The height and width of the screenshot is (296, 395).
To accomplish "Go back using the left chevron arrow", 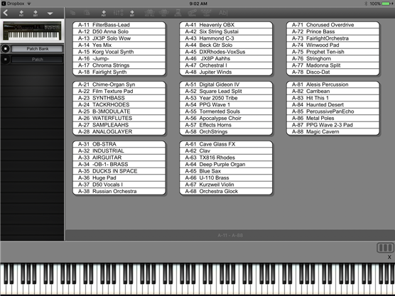I will (x=6, y=13).
